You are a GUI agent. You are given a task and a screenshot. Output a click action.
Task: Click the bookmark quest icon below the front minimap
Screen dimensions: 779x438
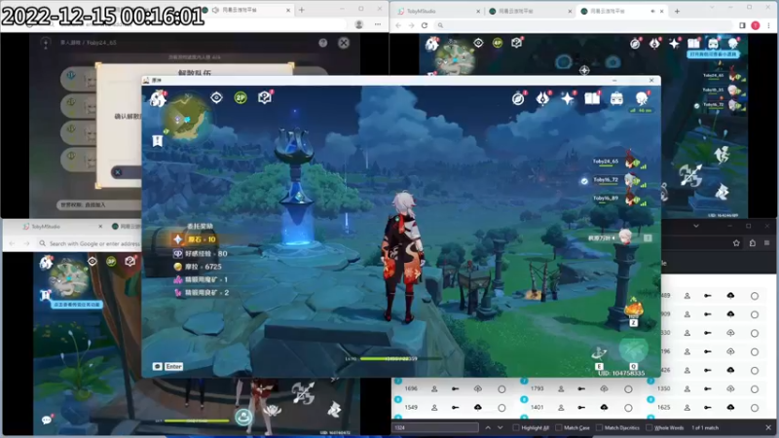[158, 141]
